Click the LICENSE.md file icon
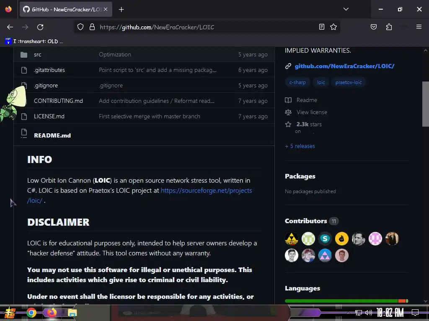The height and width of the screenshot is (321, 429). click(x=24, y=117)
